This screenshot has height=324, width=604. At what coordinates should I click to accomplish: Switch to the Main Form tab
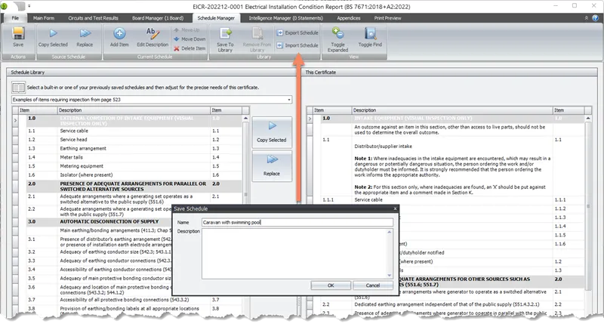pyautogui.click(x=44, y=17)
